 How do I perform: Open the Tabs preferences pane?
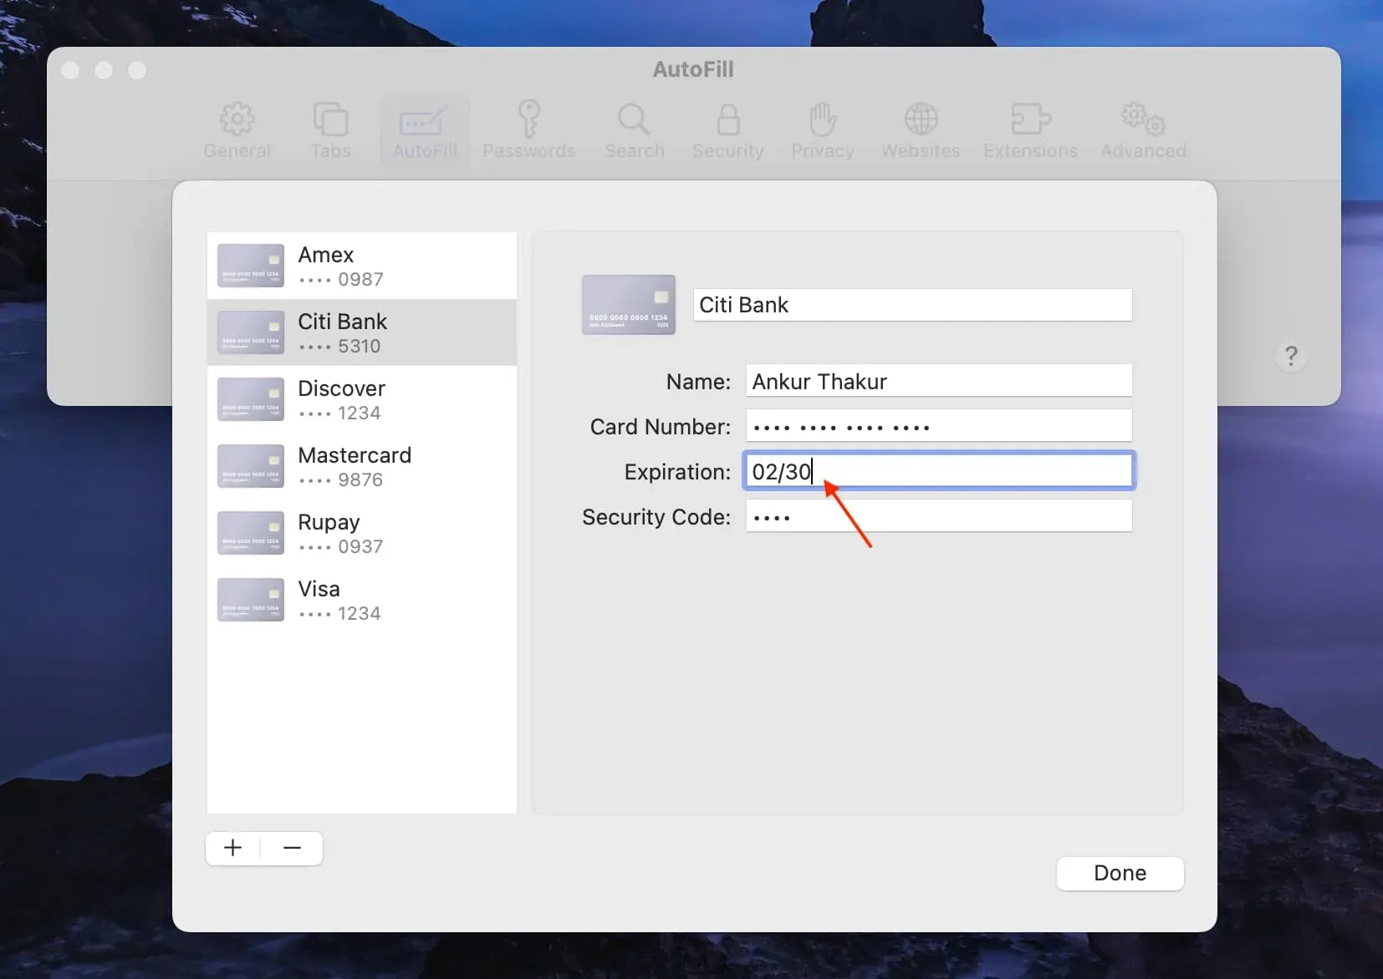[x=330, y=130]
